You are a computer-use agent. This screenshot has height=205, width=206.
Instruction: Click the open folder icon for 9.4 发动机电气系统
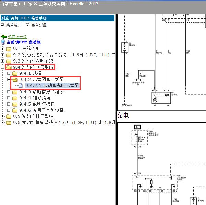tap(9, 67)
